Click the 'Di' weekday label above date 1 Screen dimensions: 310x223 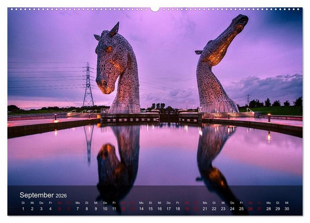click(23, 203)
